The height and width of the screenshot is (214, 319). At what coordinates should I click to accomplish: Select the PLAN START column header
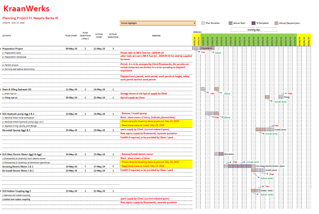click(x=71, y=36)
